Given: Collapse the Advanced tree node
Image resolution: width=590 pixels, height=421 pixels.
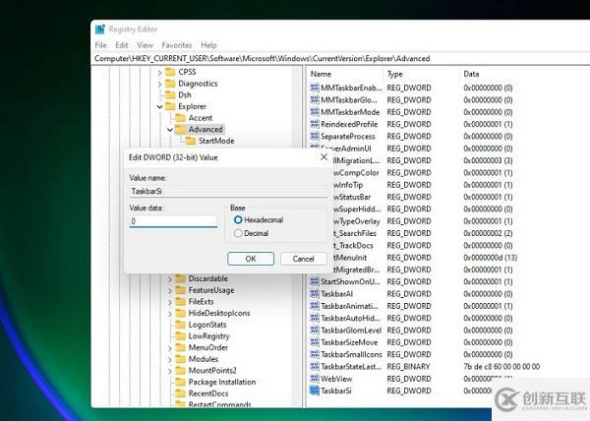Looking at the screenshot, I should (x=170, y=130).
